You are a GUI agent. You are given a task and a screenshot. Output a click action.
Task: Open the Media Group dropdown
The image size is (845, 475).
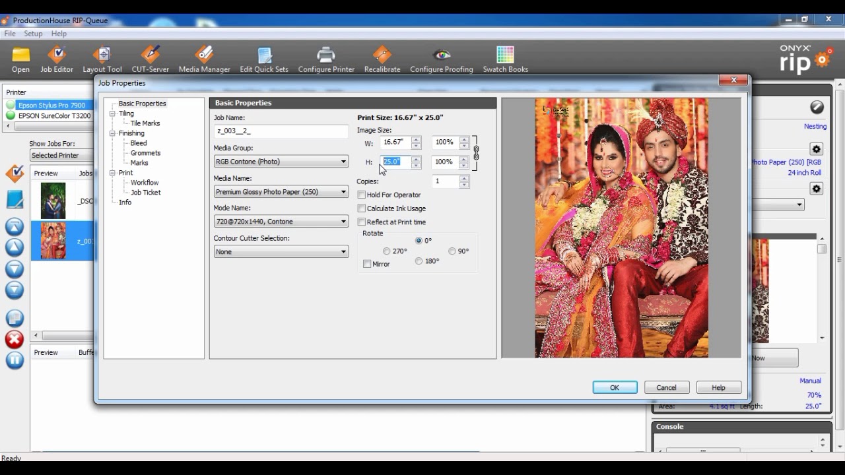[281, 162]
